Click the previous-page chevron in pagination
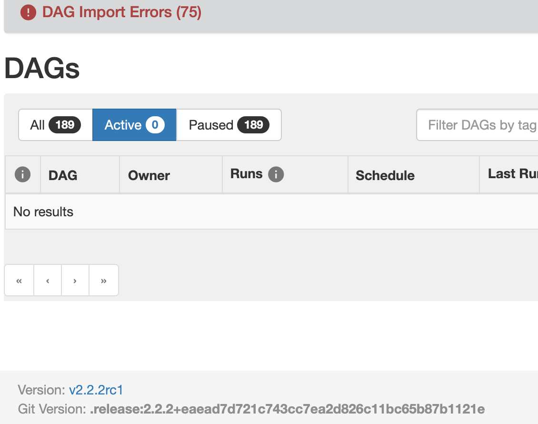 click(47, 280)
